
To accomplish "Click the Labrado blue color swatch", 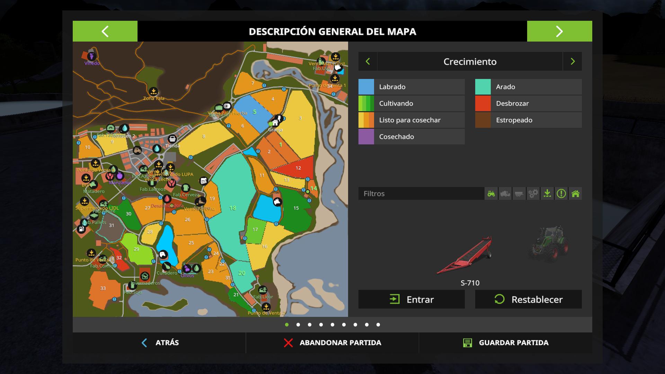I will click(366, 87).
